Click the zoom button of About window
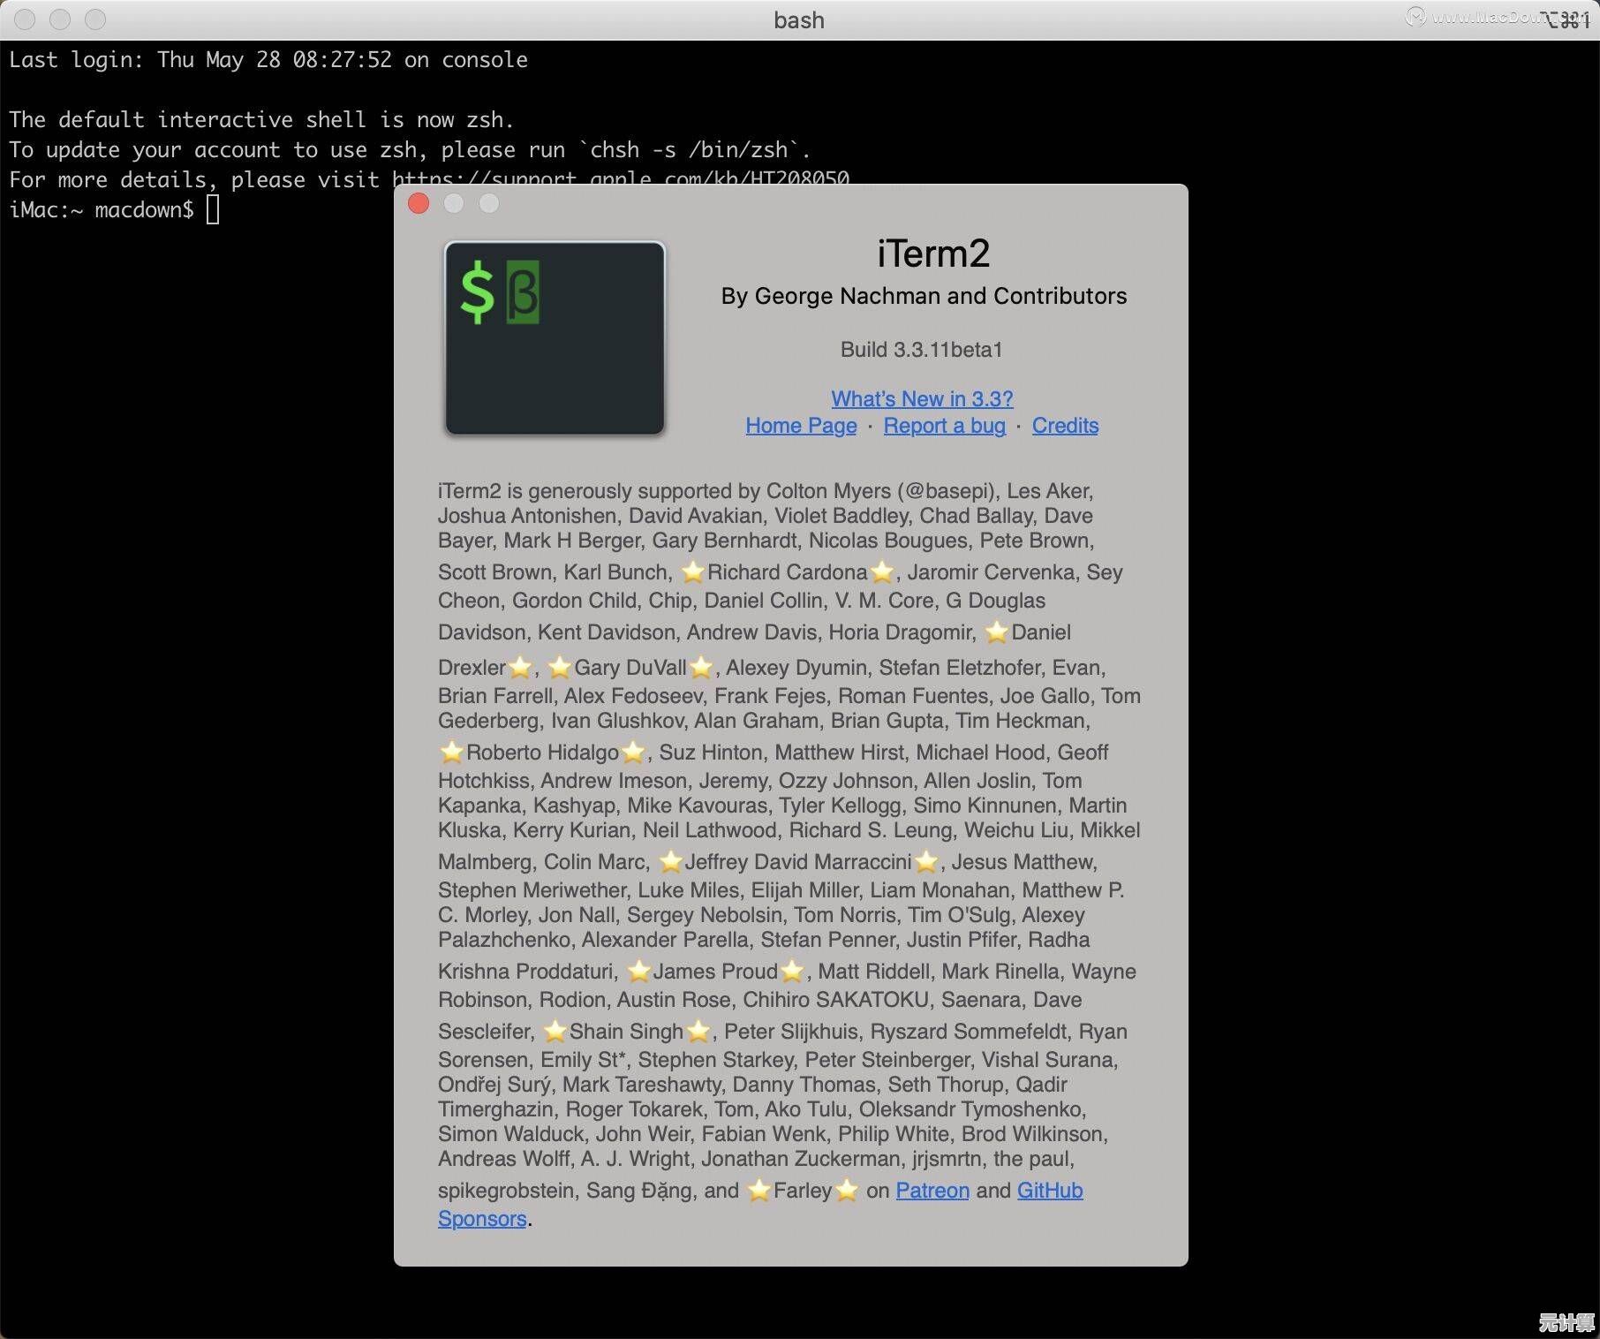 pyautogui.click(x=489, y=204)
